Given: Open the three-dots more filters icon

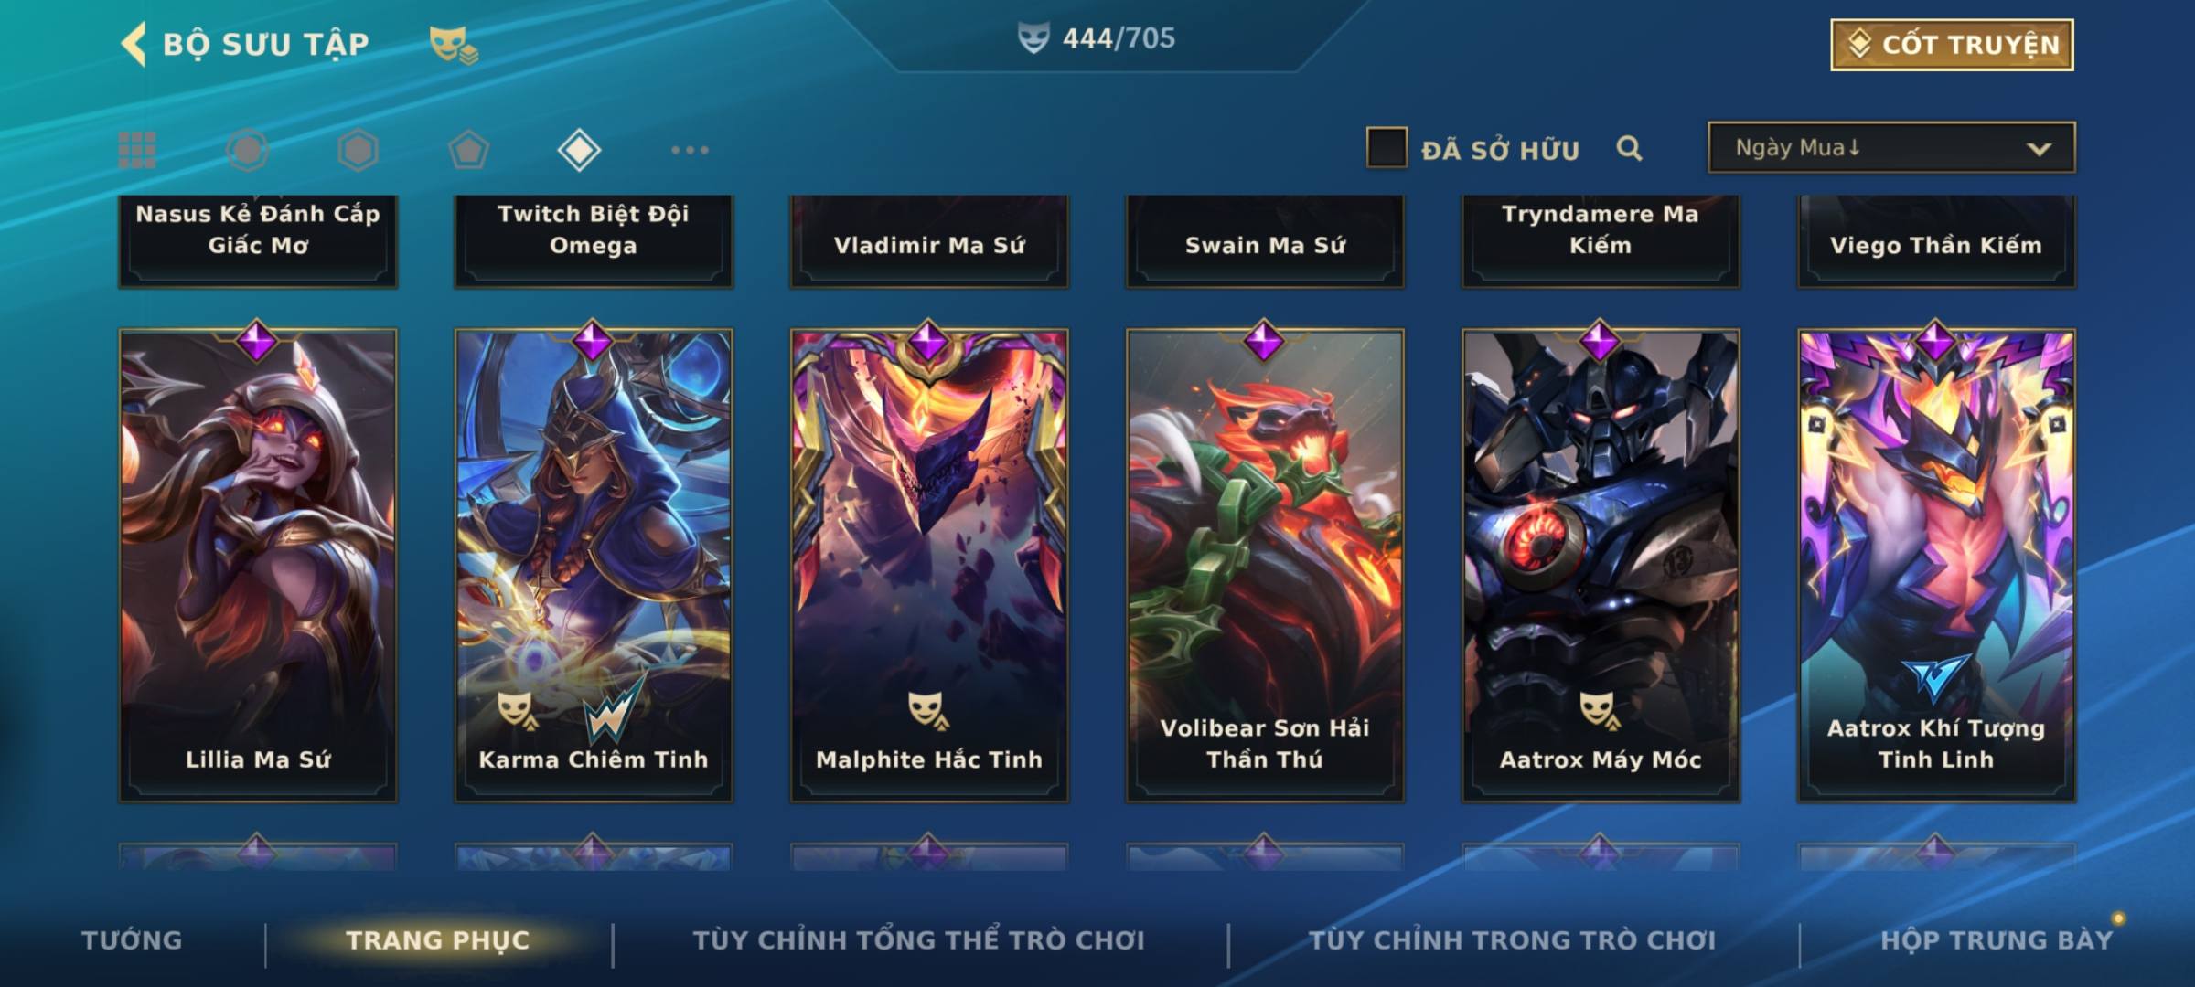Looking at the screenshot, I should pos(690,150).
